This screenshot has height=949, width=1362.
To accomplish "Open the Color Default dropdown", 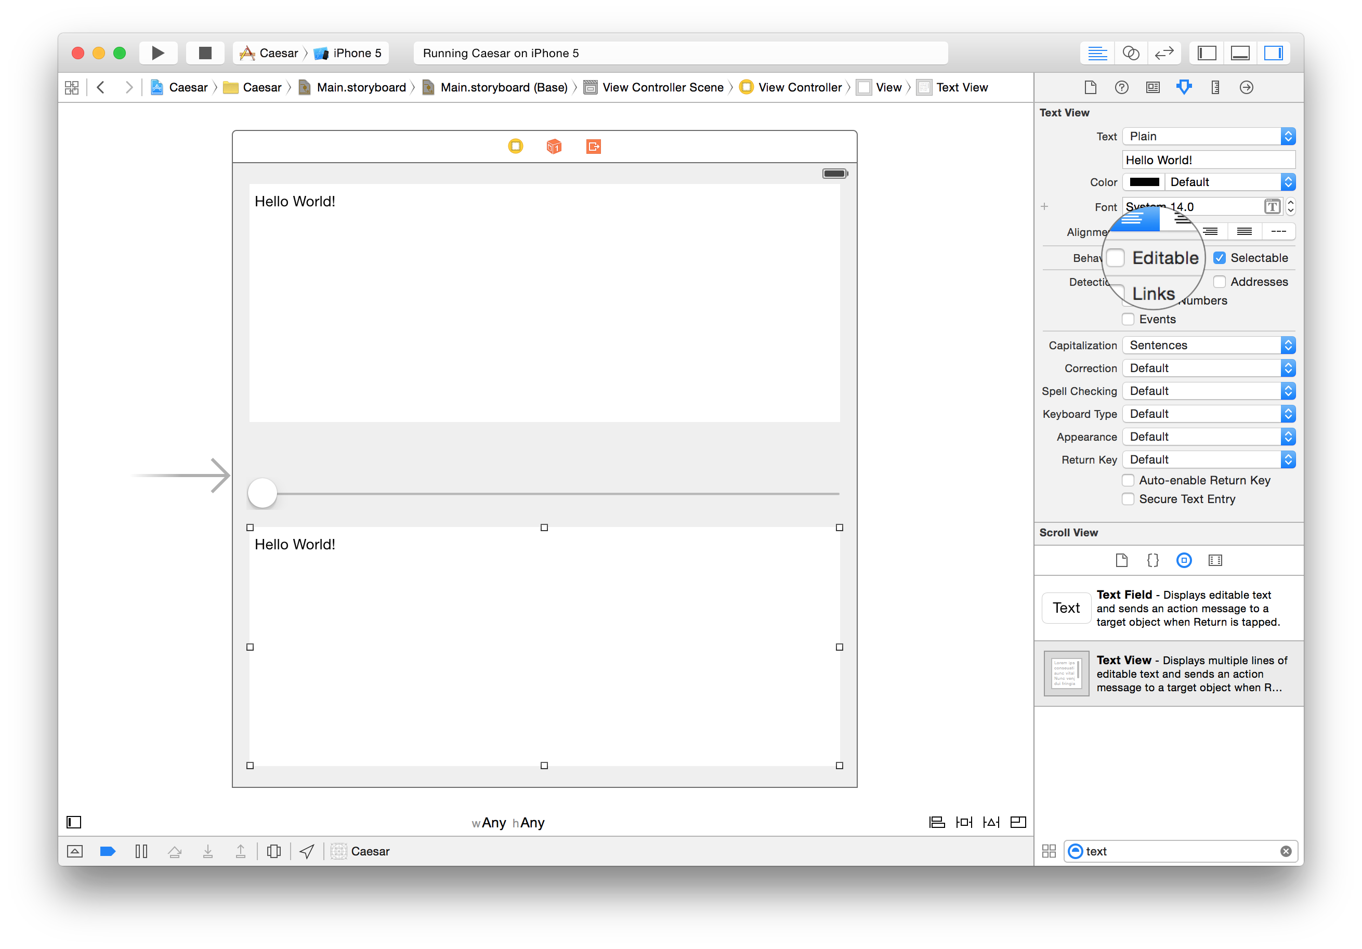I will pyautogui.click(x=1230, y=182).
